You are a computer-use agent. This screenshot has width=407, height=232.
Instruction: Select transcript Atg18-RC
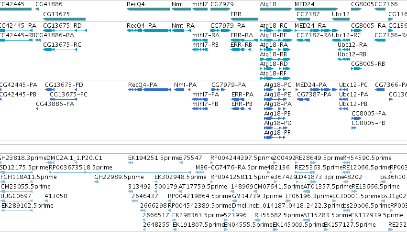[276, 31]
